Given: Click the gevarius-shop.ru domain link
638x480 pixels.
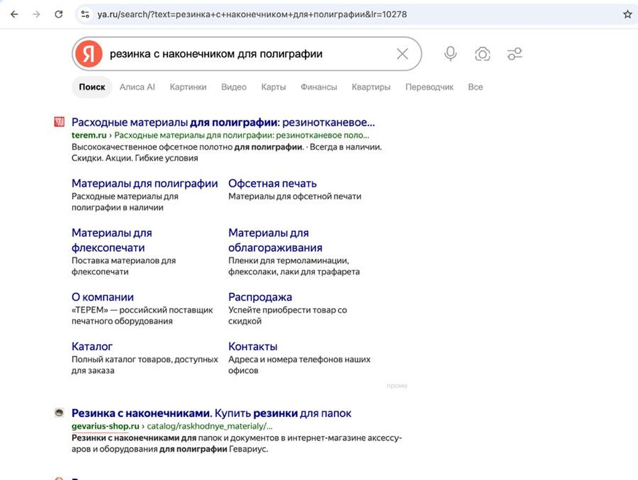Looking at the screenshot, I should [x=106, y=426].
